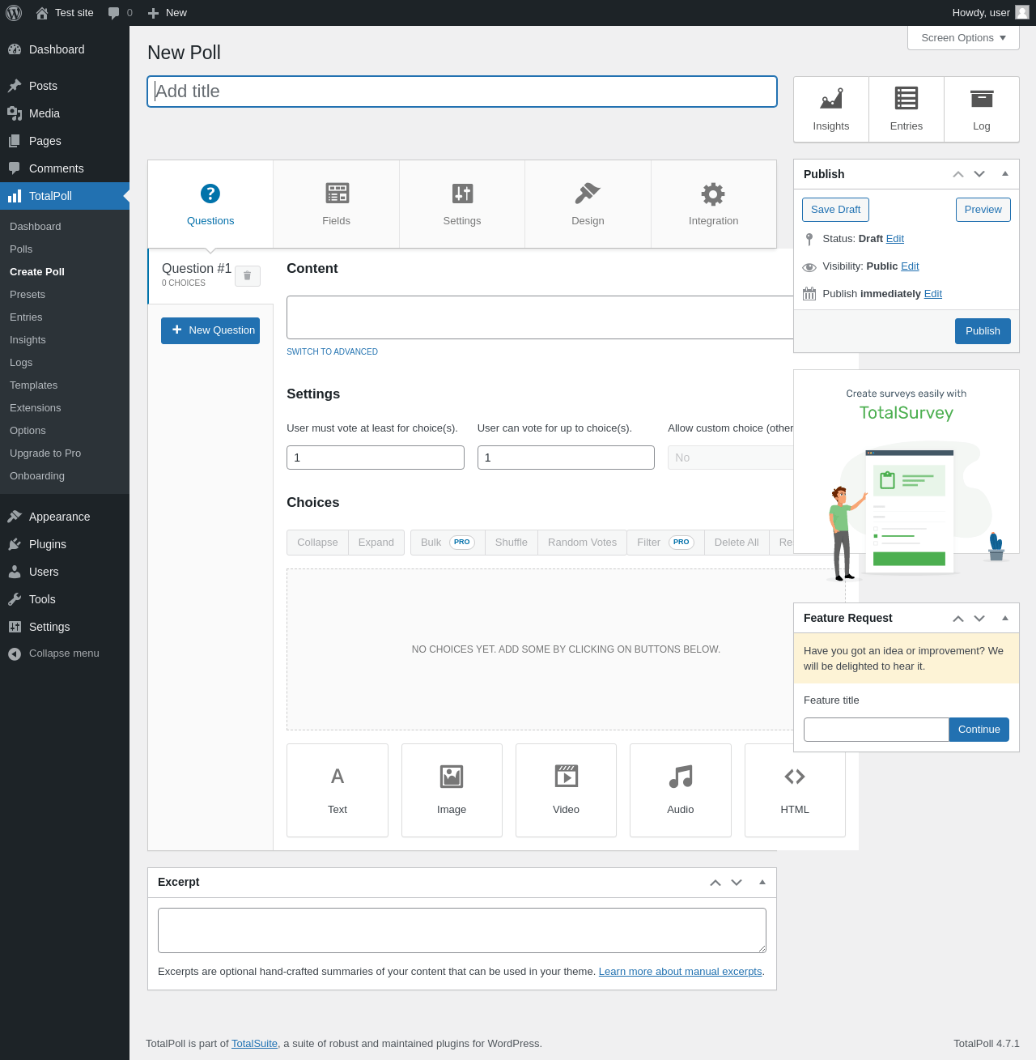Open the TotalSuite footer link
This screenshot has width=1036, height=1060.
(254, 1044)
